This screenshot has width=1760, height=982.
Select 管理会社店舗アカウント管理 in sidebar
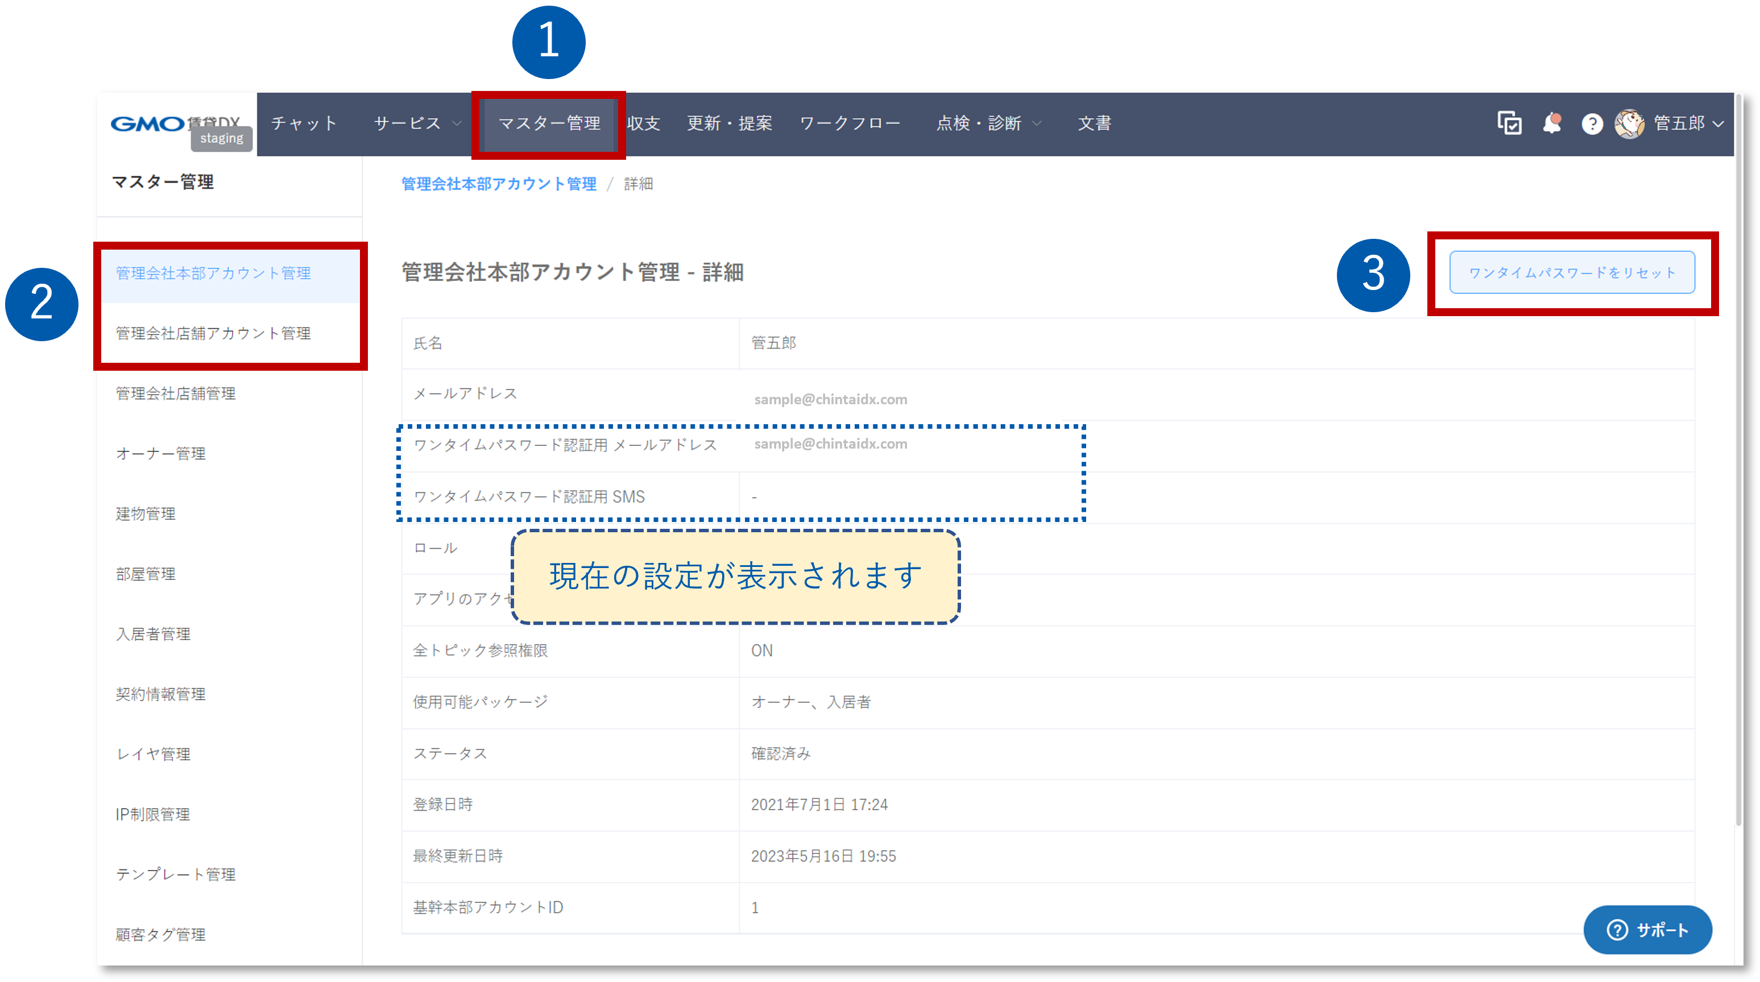[213, 333]
